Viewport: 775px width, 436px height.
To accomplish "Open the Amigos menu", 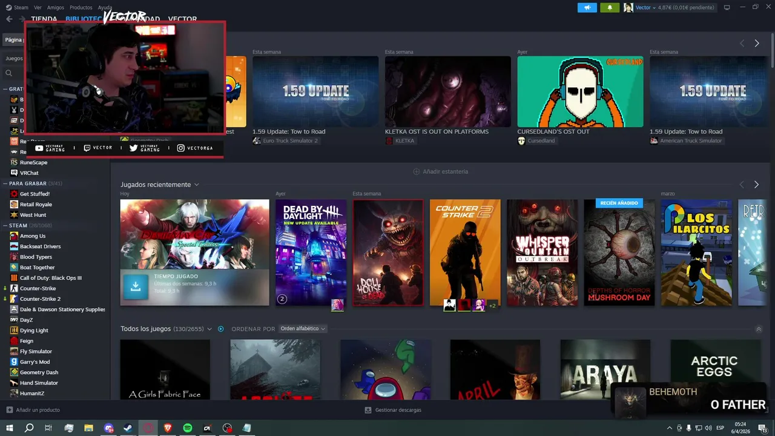I will click(56, 7).
